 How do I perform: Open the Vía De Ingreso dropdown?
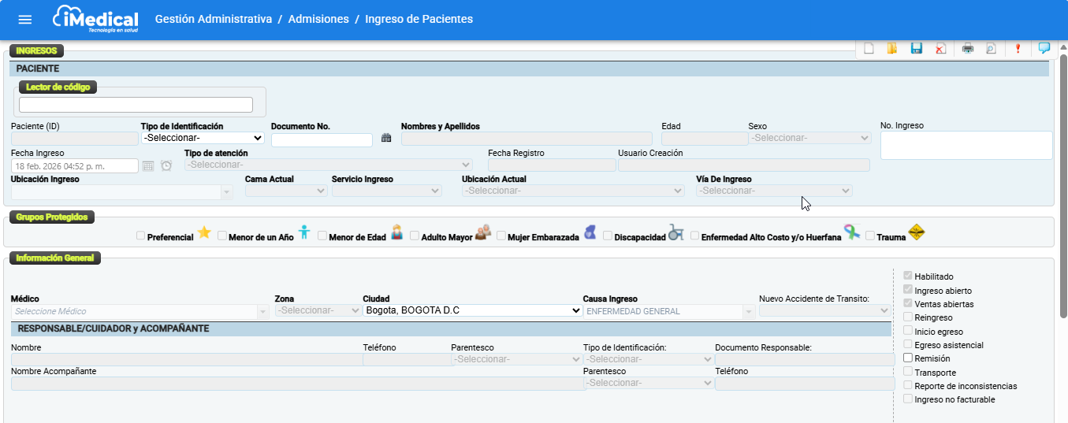click(774, 191)
